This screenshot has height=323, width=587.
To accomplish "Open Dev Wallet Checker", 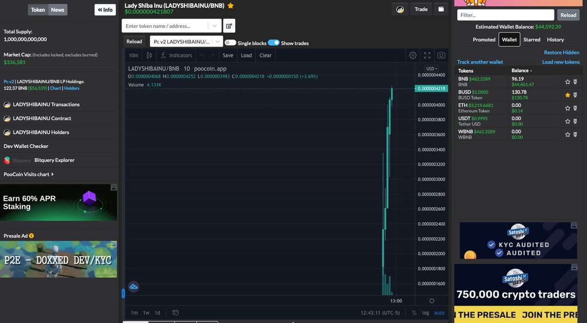I will (x=26, y=146).
